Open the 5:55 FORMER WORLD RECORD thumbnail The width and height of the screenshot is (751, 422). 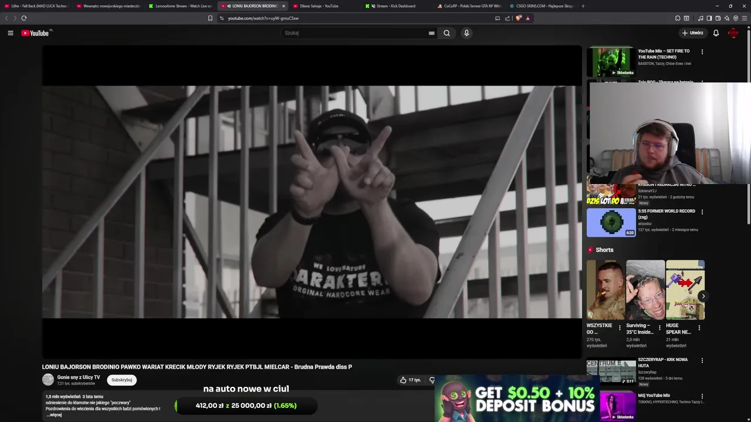point(611,222)
